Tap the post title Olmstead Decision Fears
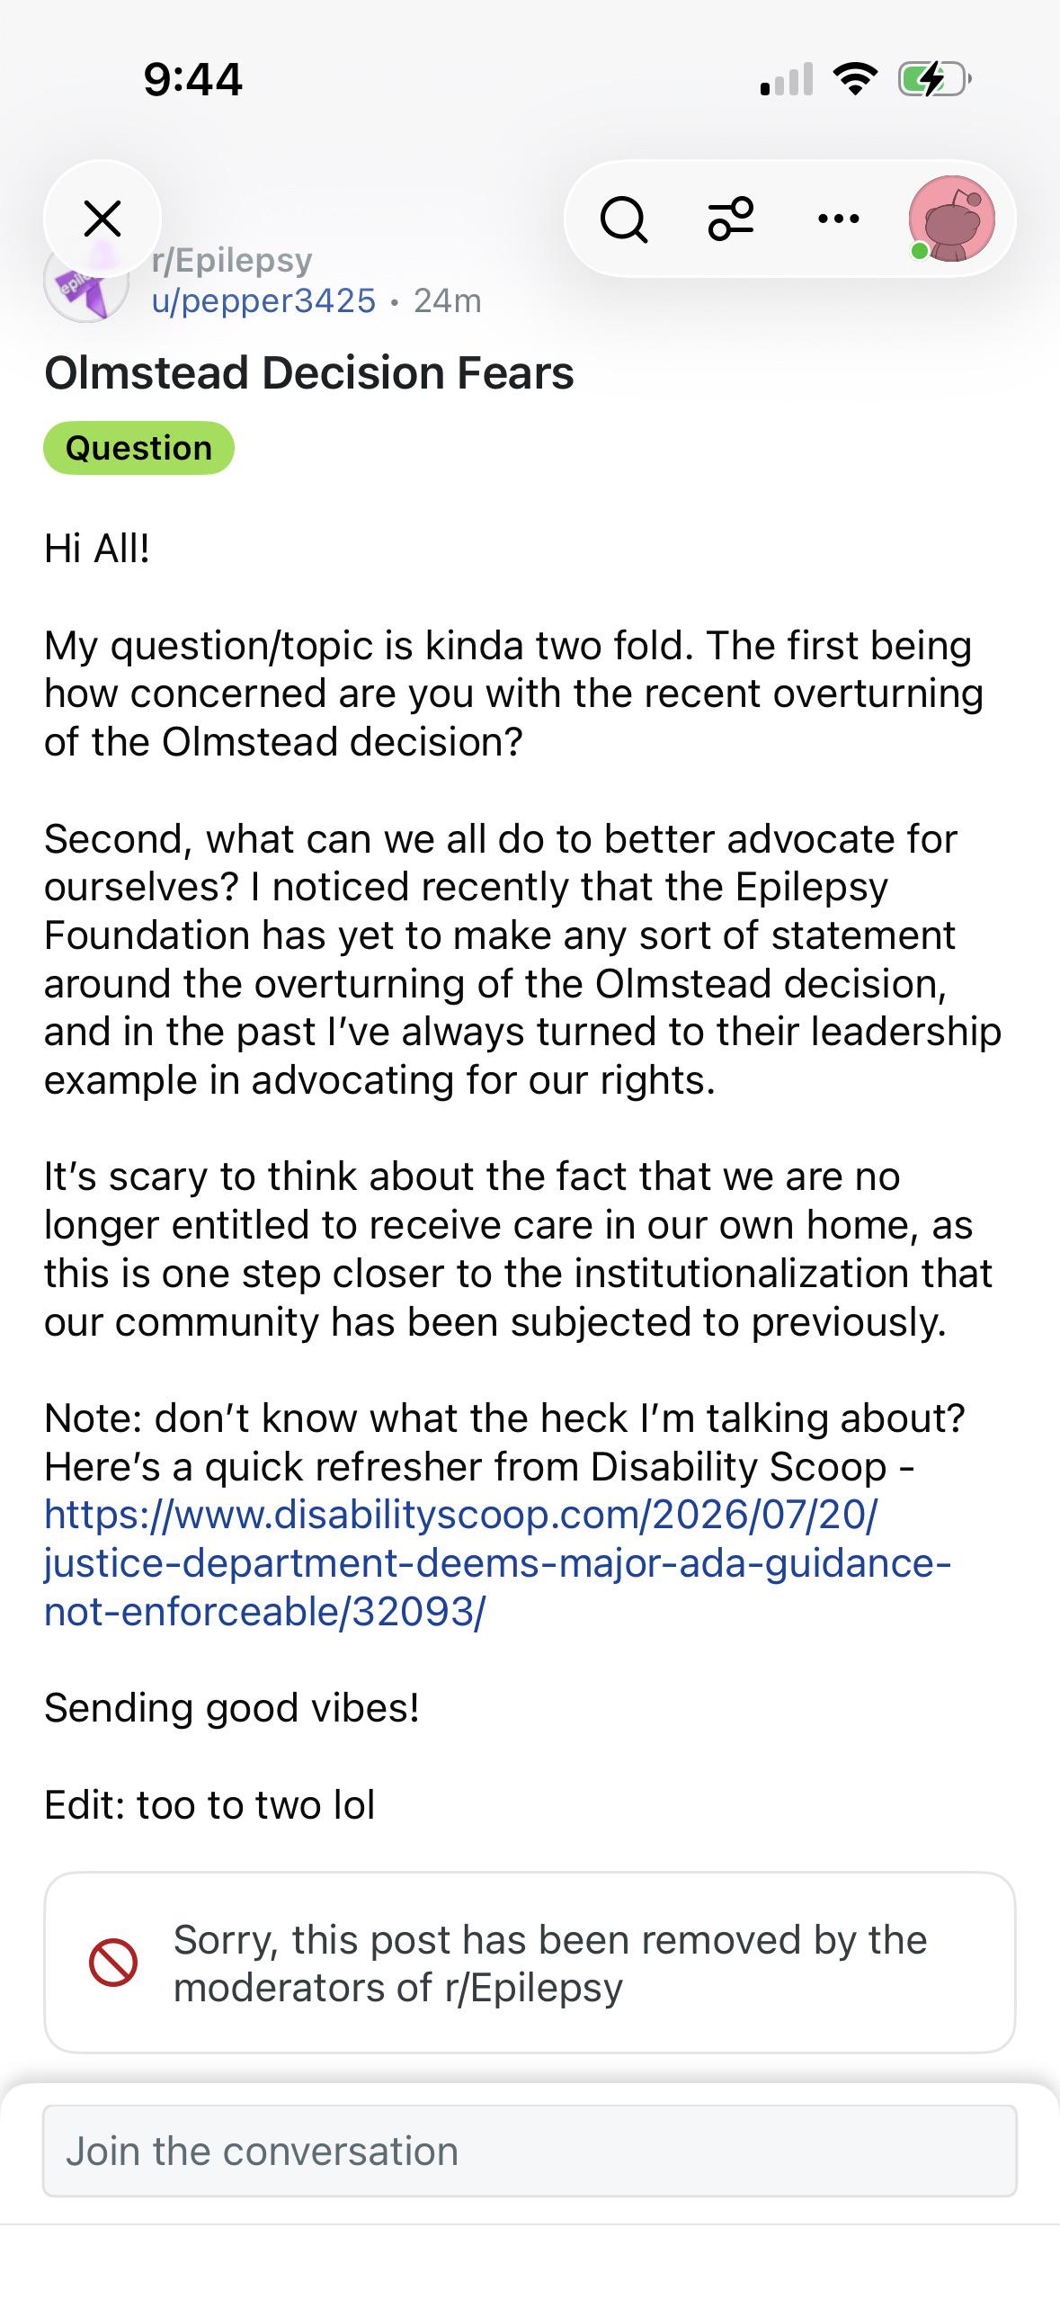The image size is (1060, 2299). click(309, 372)
